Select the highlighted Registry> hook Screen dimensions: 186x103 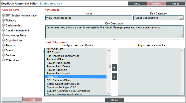(x=75, y=77)
